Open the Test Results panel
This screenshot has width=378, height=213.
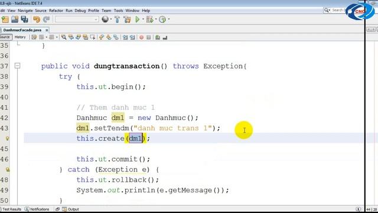click(x=11, y=209)
